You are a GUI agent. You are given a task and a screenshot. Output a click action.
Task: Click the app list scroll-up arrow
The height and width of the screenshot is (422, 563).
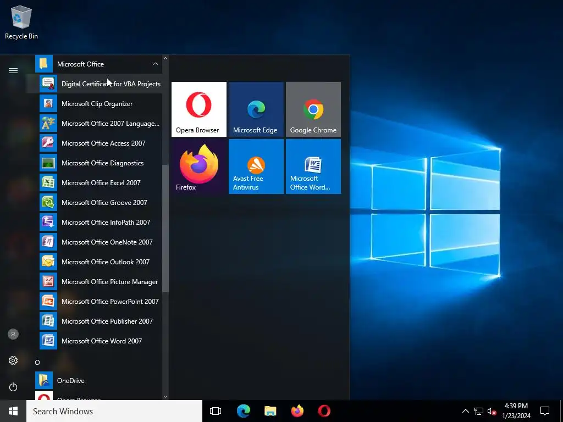point(165,58)
